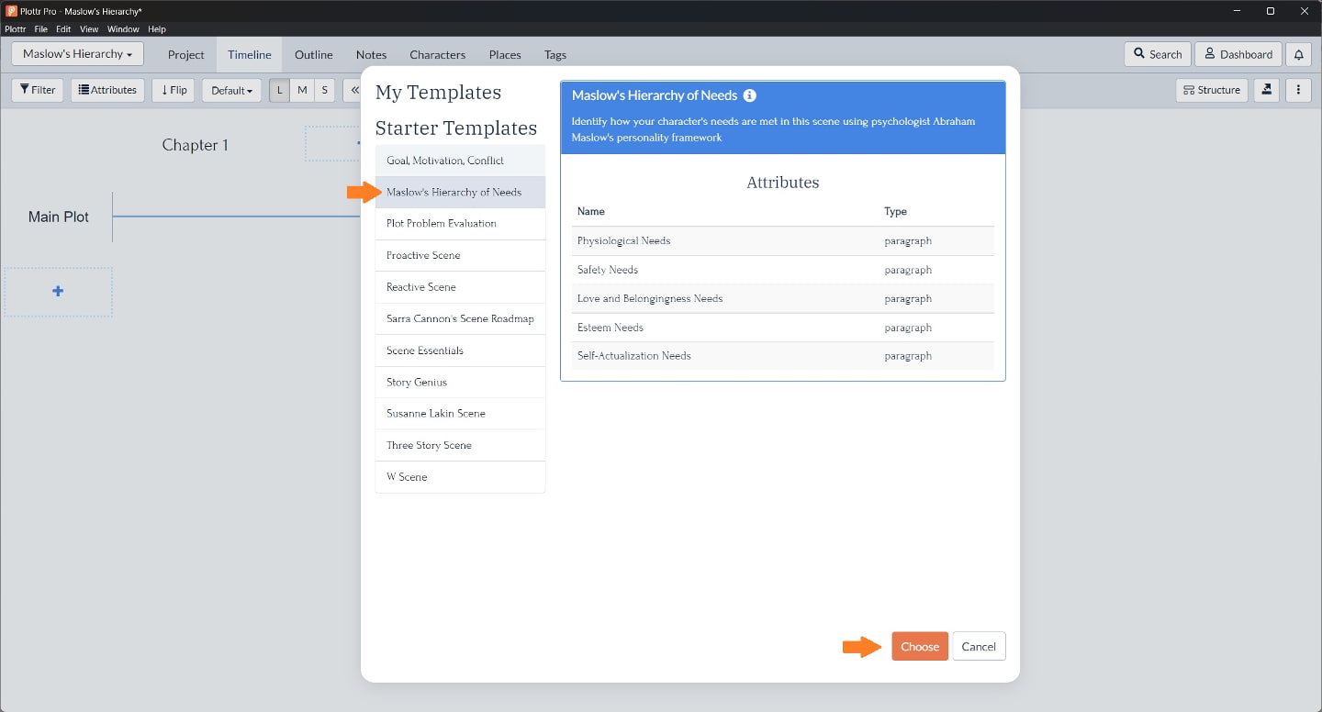
Task: Open the Edit menu
Action: (x=63, y=29)
